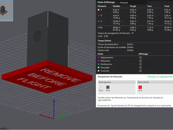Viewport: 173px width, 130px height.
Task: Click gray color swatch for filament 6
Action: [x=99, y=21]
